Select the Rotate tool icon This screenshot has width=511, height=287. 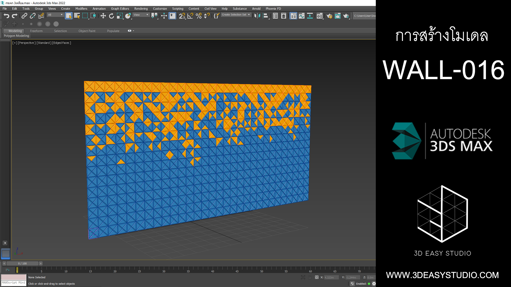111,16
